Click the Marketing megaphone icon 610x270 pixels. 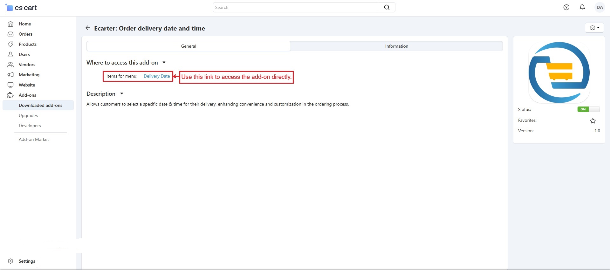tap(10, 75)
